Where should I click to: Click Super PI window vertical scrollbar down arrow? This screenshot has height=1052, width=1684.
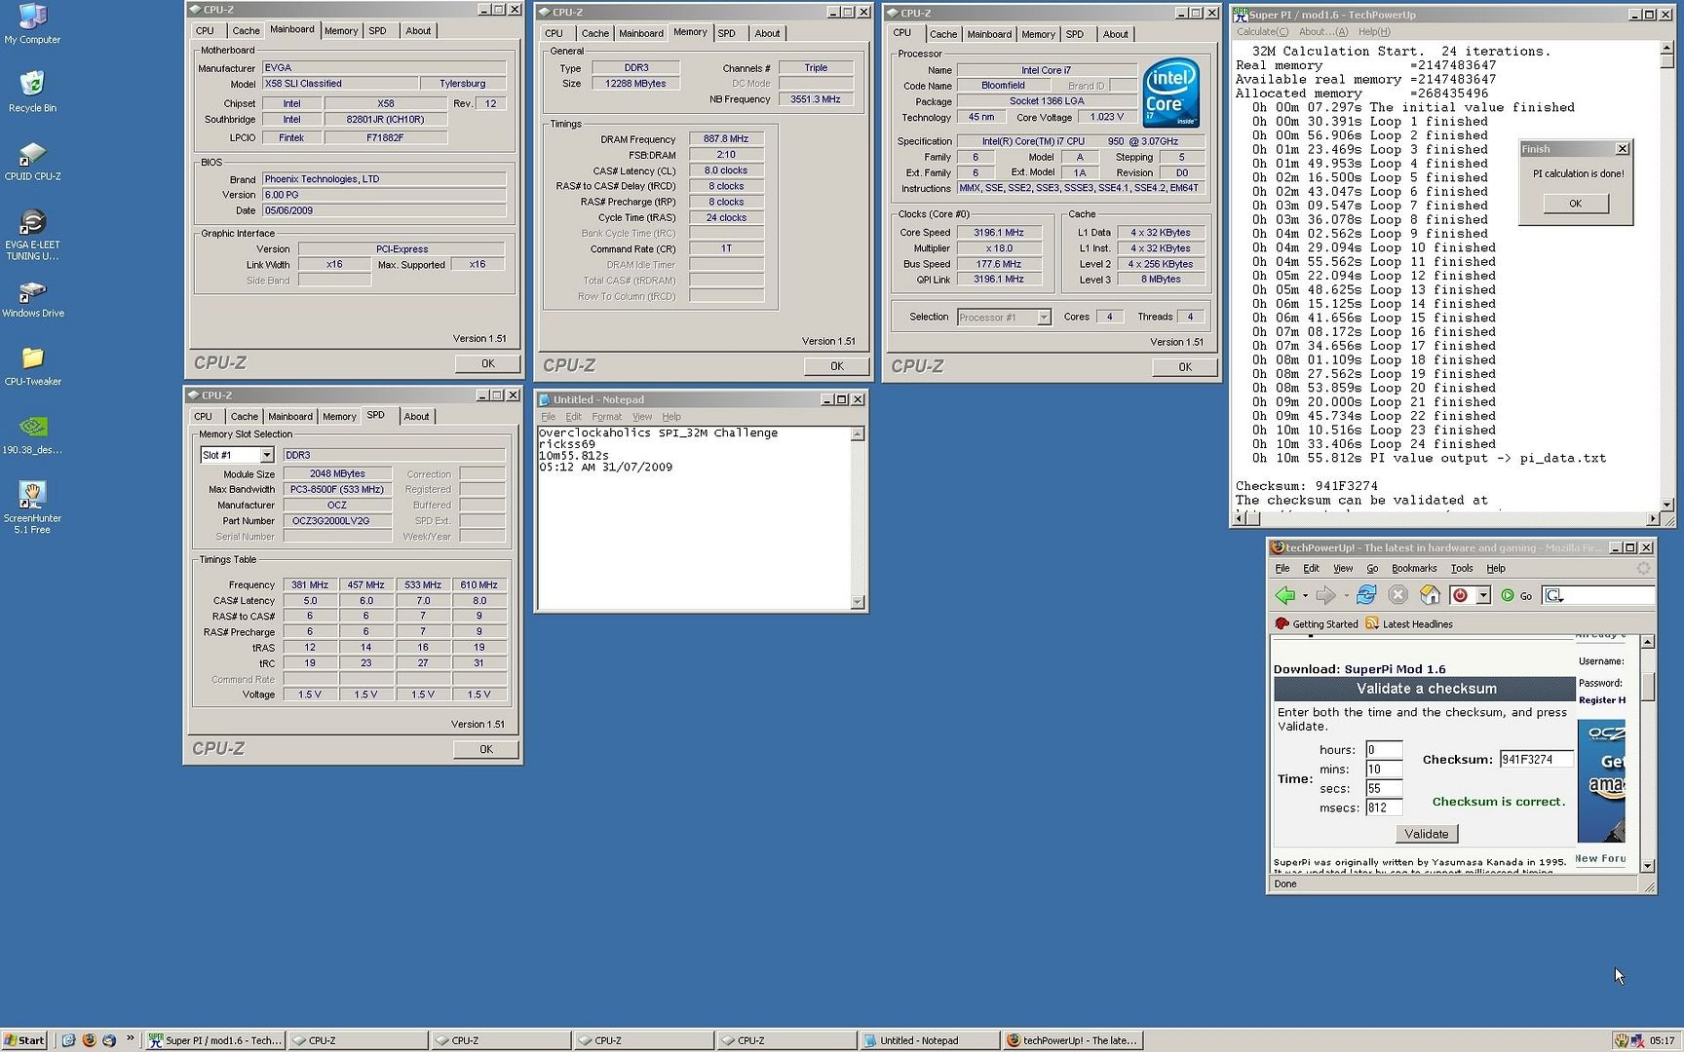point(1666,504)
